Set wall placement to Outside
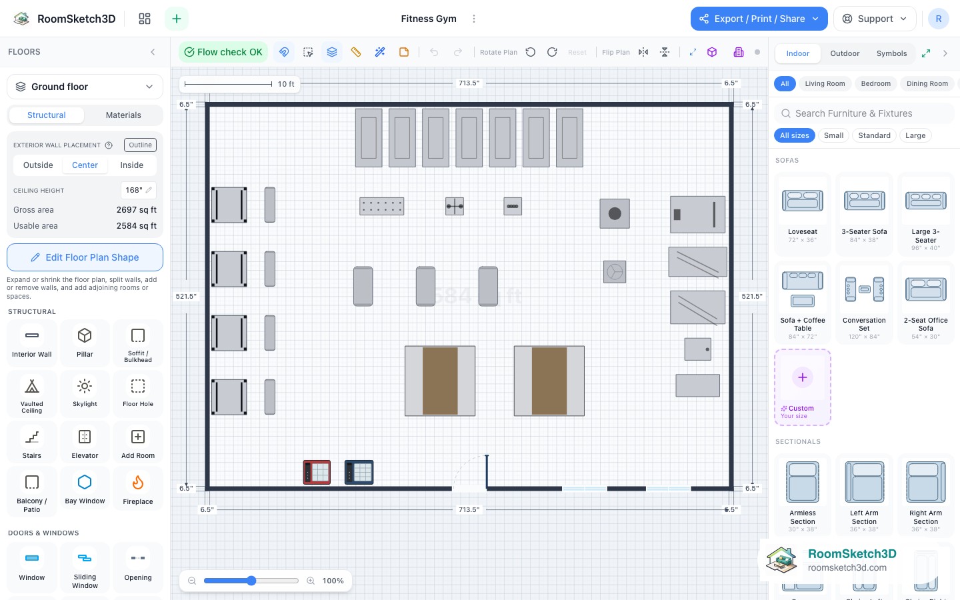The width and height of the screenshot is (960, 600). tap(38, 165)
